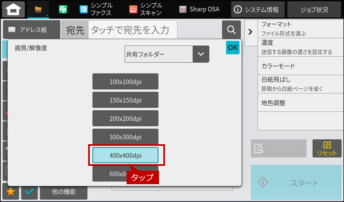The image size is (344, 202).
Task: Open 地色調整 background adjustment
Action: pyautogui.click(x=301, y=103)
